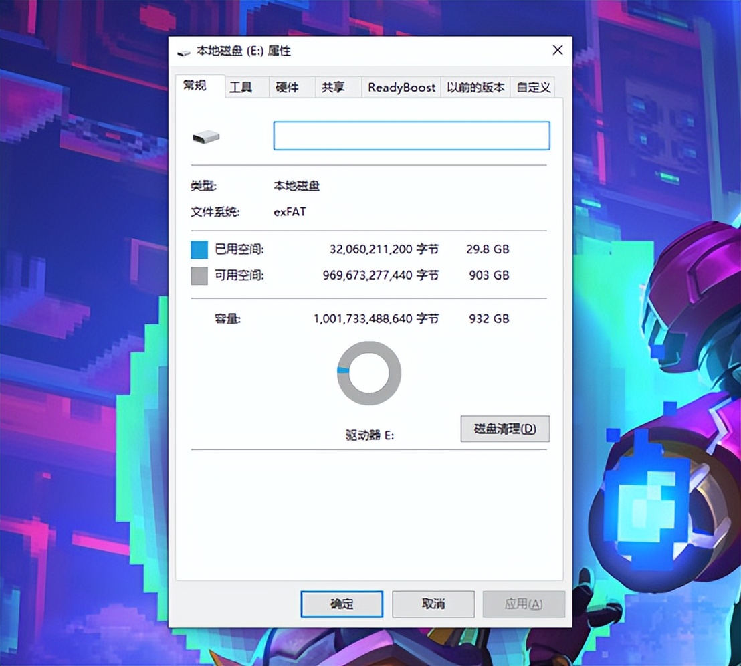The height and width of the screenshot is (666, 741).
Task: Select the 共享 tab
Action: coord(338,88)
